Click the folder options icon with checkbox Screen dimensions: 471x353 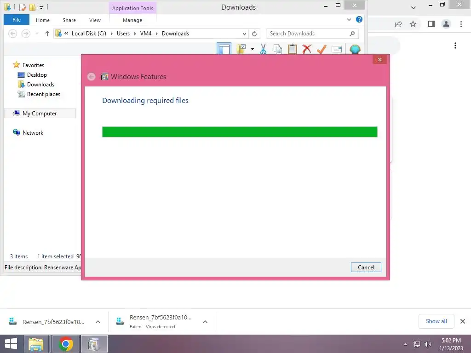pos(241,49)
